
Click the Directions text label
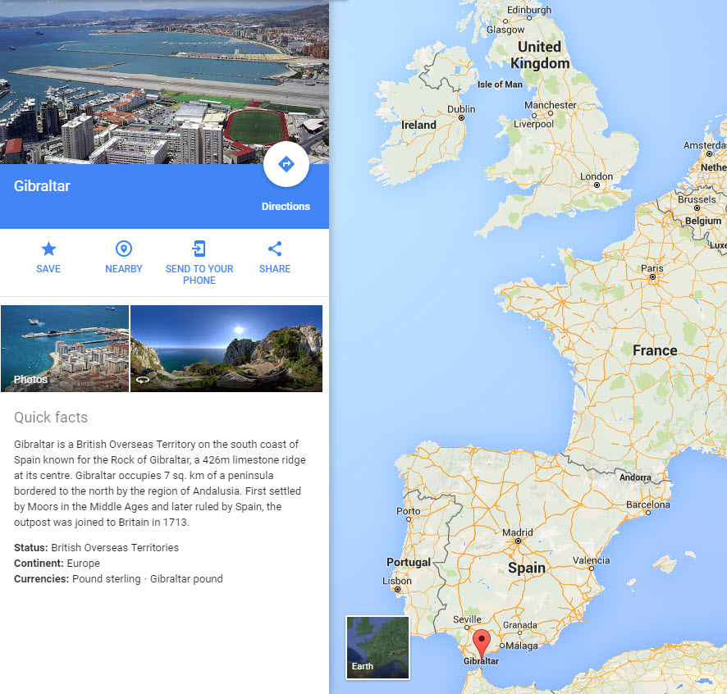[x=286, y=207]
